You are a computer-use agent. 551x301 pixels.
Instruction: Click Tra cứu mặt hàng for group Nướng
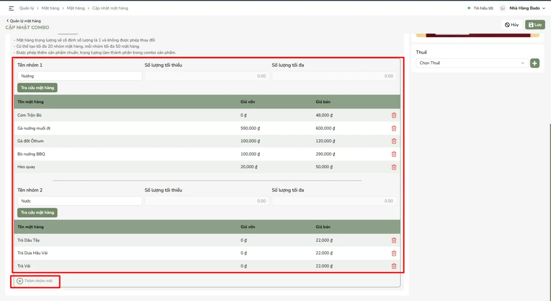click(x=37, y=87)
